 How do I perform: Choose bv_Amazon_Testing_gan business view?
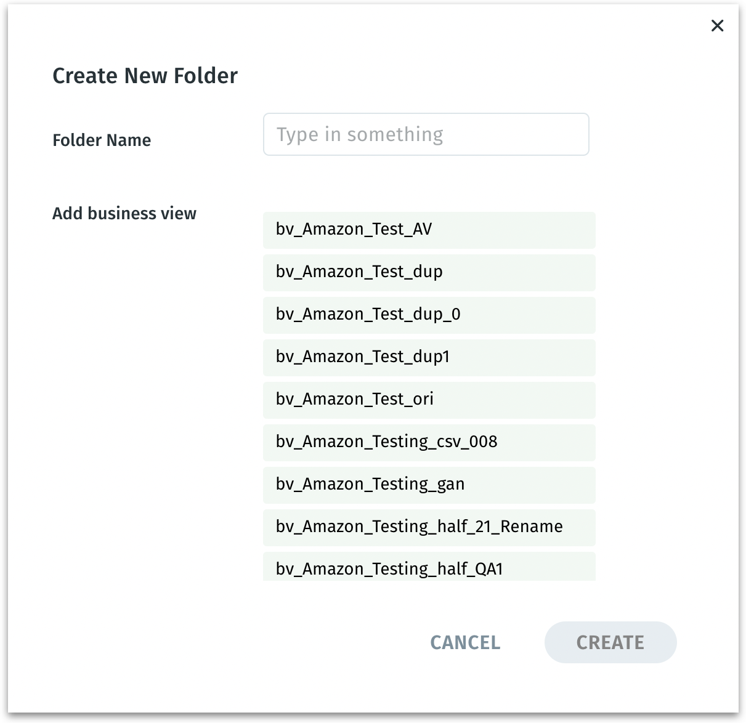coord(429,485)
